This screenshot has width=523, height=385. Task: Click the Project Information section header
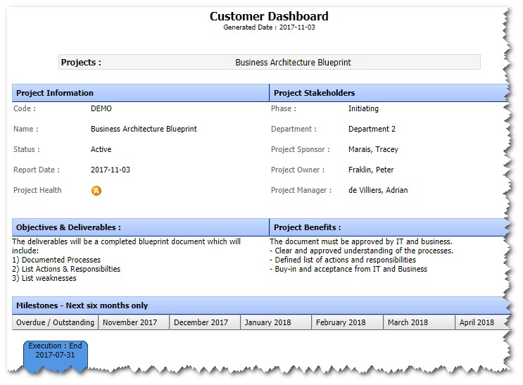pos(140,93)
